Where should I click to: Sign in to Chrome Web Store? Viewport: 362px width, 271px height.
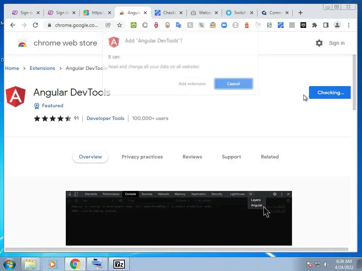[337, 43]
